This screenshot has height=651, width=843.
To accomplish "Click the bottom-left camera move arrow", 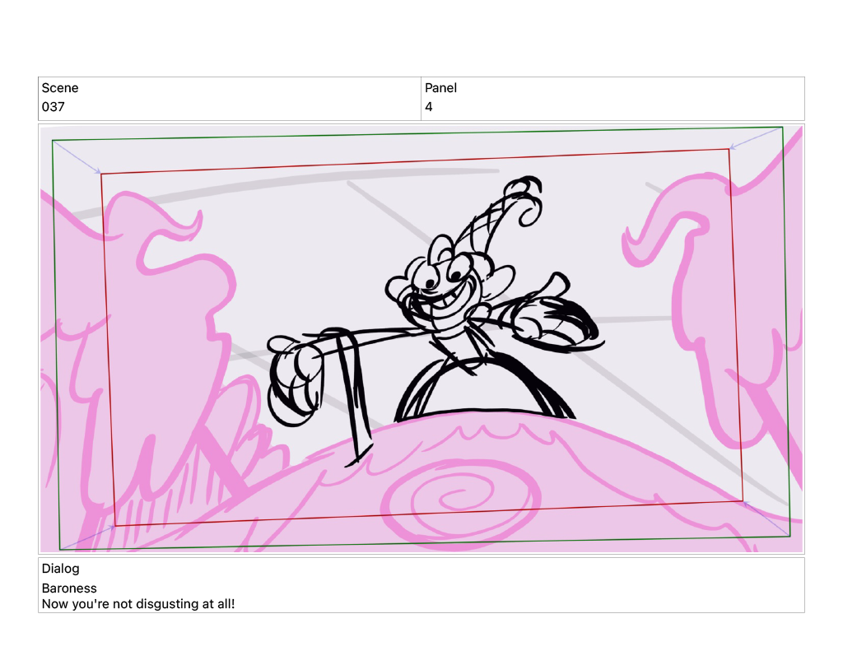I will [x=87, y=537].
